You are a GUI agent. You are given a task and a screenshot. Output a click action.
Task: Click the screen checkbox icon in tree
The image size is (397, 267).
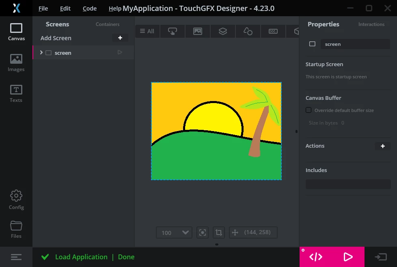pyautogui.click(x=48, y=53)
